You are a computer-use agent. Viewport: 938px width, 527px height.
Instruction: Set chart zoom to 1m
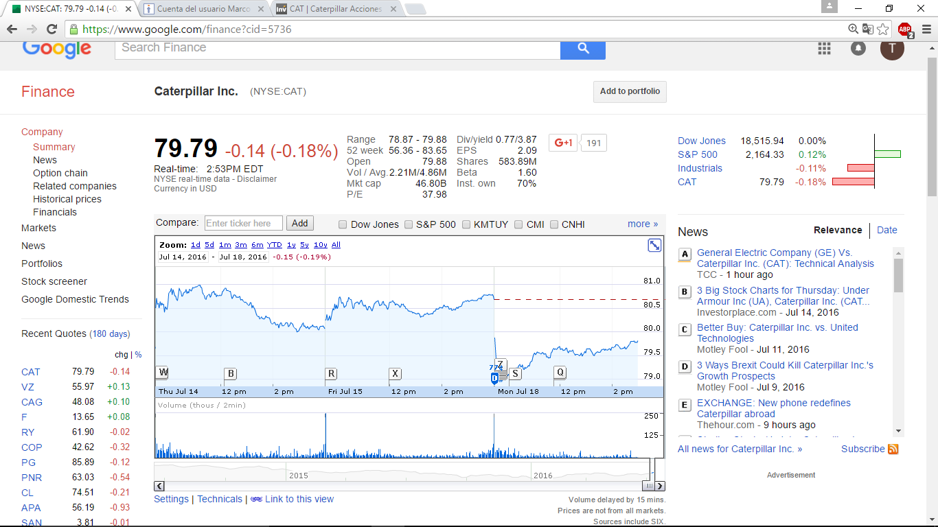coord(225,245)
